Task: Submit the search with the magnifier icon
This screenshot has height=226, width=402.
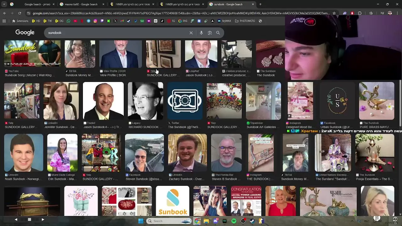Action: (218, 33)
